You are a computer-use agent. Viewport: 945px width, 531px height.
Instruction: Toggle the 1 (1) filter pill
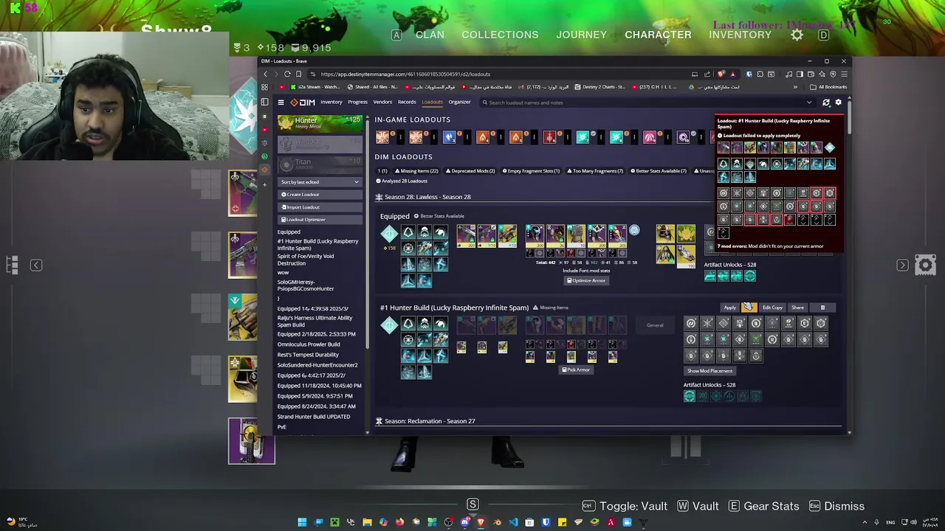click(382, 171)
